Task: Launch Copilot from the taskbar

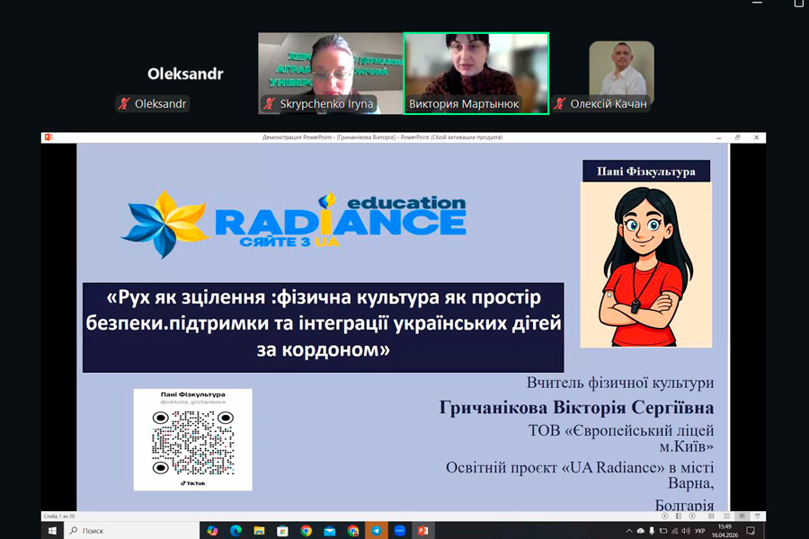Action: 212,530
